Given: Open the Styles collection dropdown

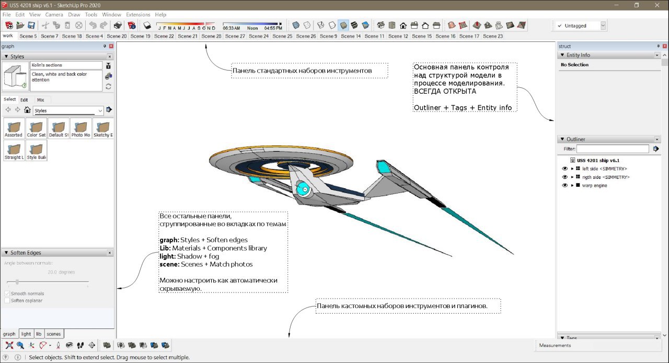Looking at the screenshot, I should coord(100,111).
